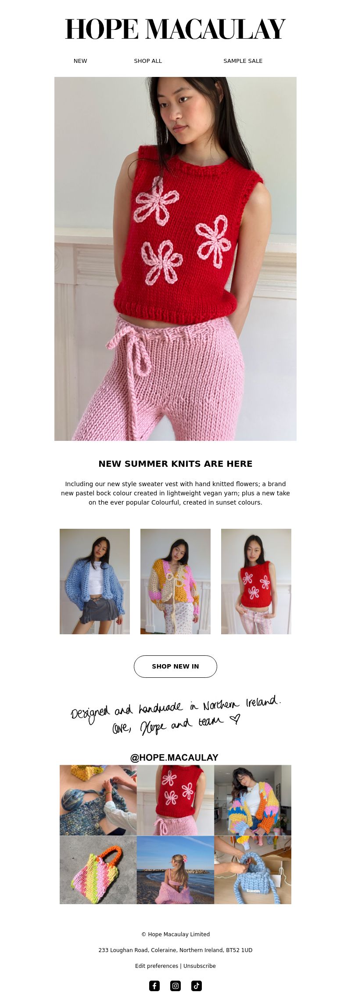The image size is (351, 1007).
Task: Open the Instagram photo of striped knit bag
Action: (x=98, y=870)
